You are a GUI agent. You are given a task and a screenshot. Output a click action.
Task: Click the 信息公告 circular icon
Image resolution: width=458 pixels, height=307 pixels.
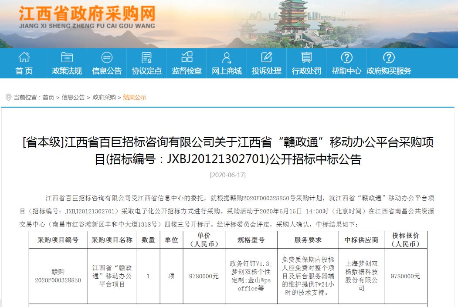[x=107, y=57]
